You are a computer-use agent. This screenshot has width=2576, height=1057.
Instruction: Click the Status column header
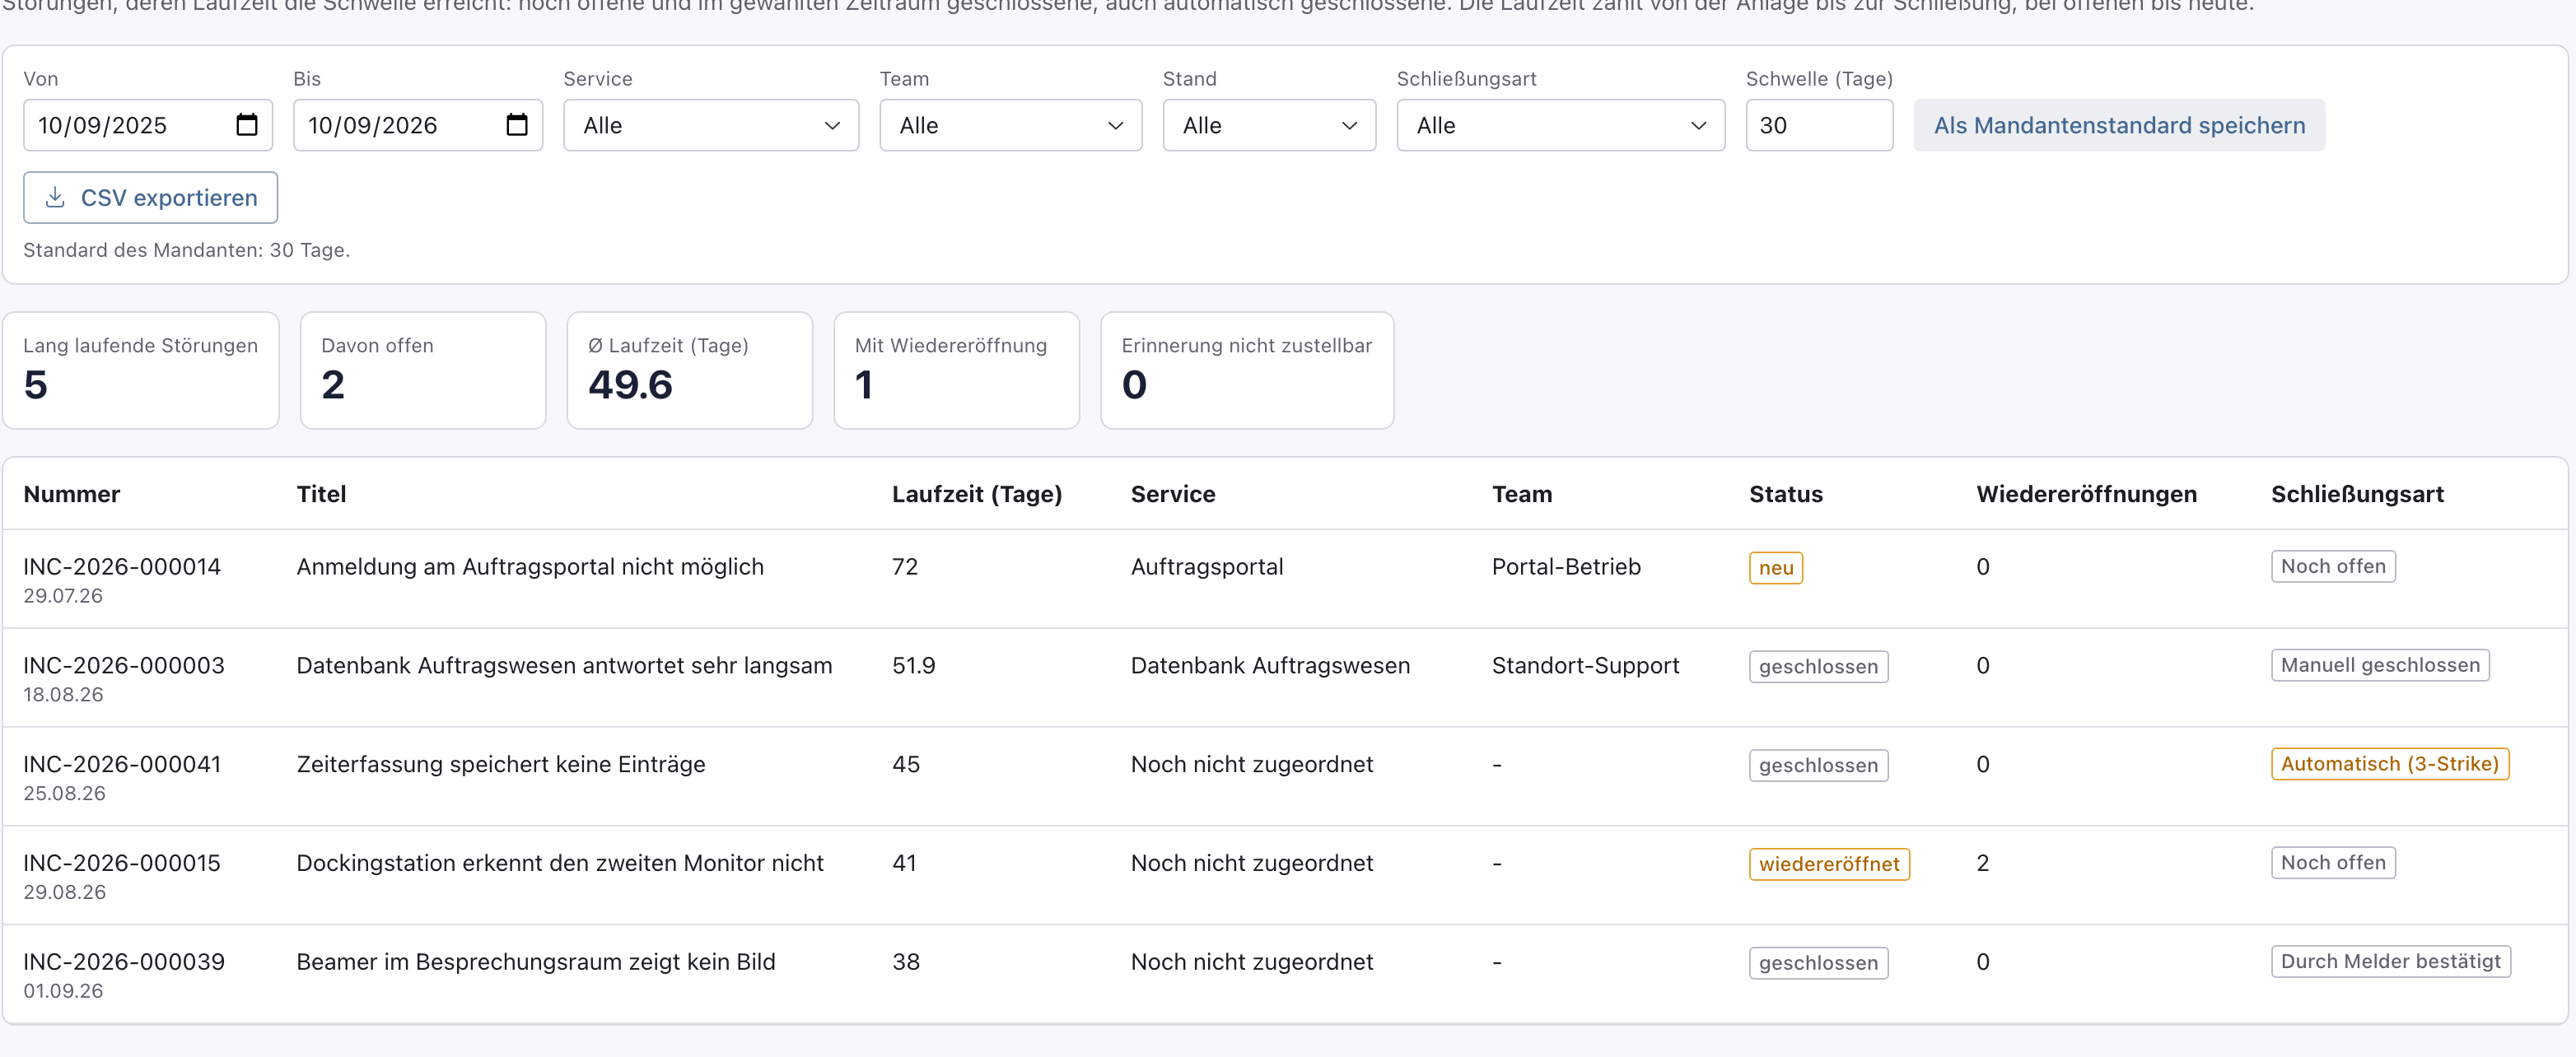pos(1786,494)
